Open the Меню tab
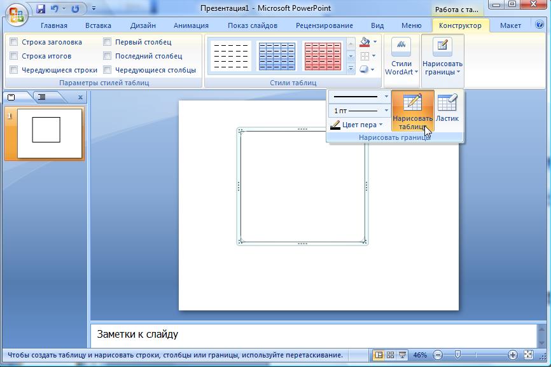 point(411,25)
